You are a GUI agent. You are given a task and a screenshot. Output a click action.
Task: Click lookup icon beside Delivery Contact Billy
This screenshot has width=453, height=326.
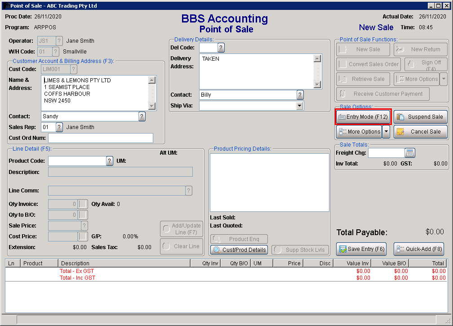click(x=300, y=95)
